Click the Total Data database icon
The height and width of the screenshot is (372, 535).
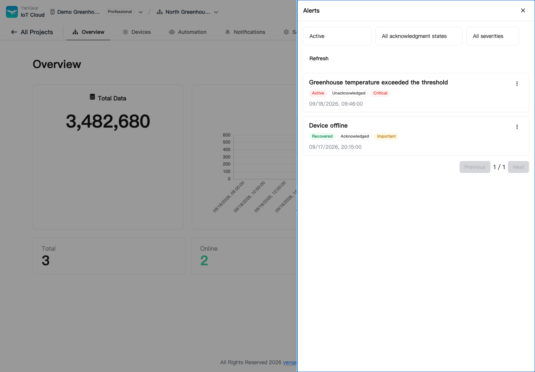click(x=93, y=97)
